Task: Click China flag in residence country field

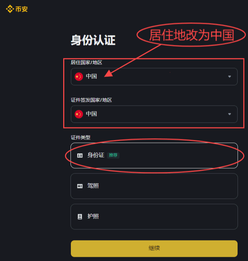Action: tap(79, 76)
